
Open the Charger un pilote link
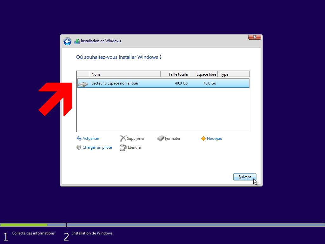click(x=97, y=147)
